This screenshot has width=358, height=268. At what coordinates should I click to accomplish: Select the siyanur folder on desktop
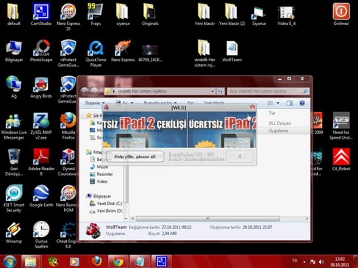(x=123, y=14)
